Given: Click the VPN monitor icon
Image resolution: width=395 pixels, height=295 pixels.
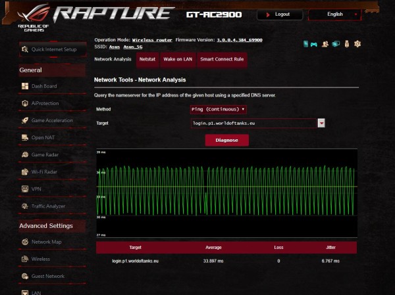Looking at the screenshot, I should click(x=25, y=189).
